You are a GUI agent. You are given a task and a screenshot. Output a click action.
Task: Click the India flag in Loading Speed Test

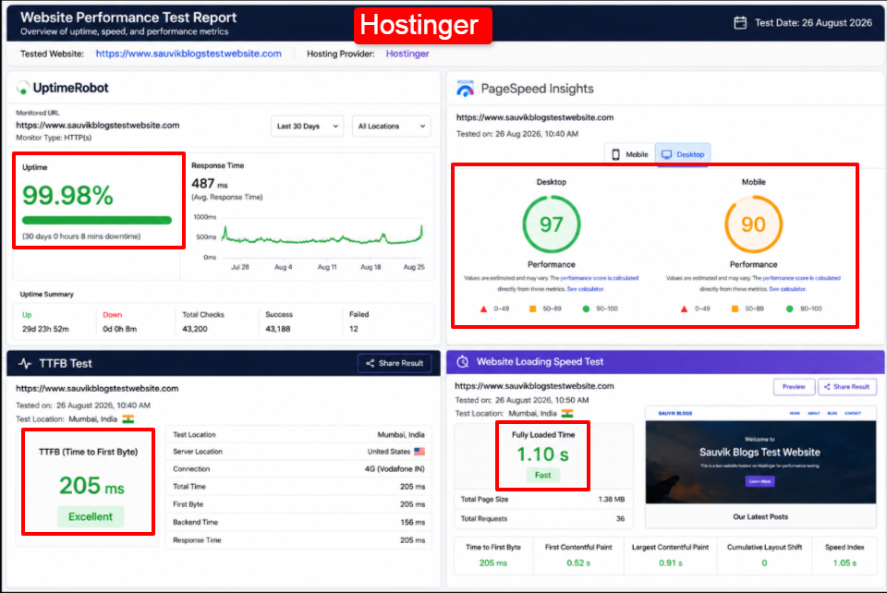pos(567,413)
